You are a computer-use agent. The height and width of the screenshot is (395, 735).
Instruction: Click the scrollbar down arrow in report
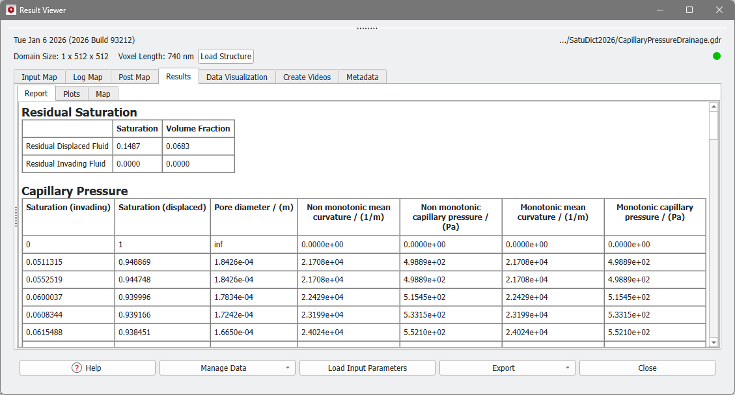tap(714, 342)
